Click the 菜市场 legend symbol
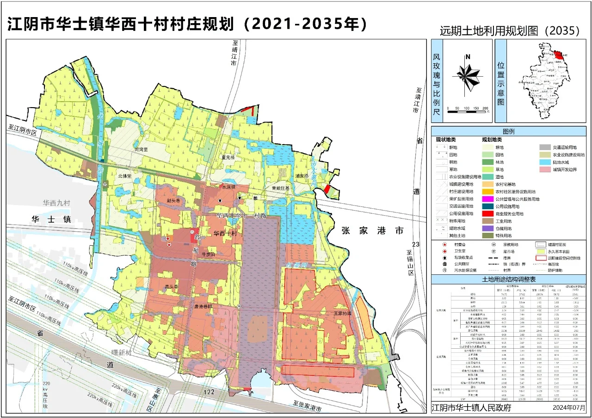Screen dimensions: 592x418 (x=493, y=251)
